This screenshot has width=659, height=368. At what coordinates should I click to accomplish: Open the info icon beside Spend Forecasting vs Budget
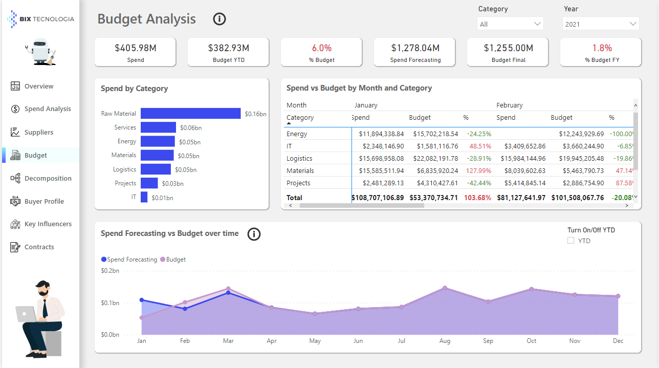tap(254, 234)
